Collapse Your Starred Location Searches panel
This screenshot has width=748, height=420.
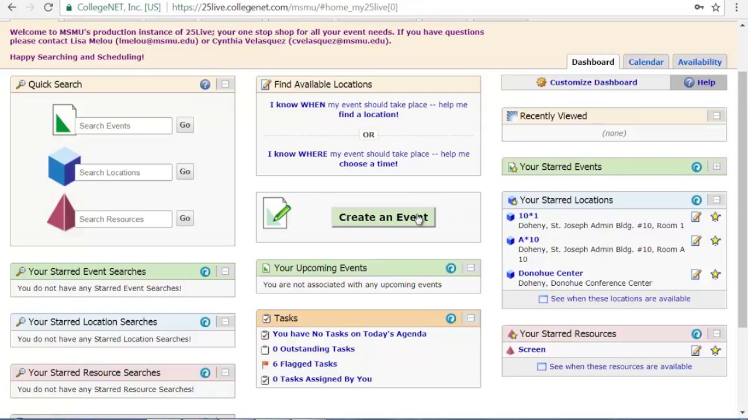225,322
